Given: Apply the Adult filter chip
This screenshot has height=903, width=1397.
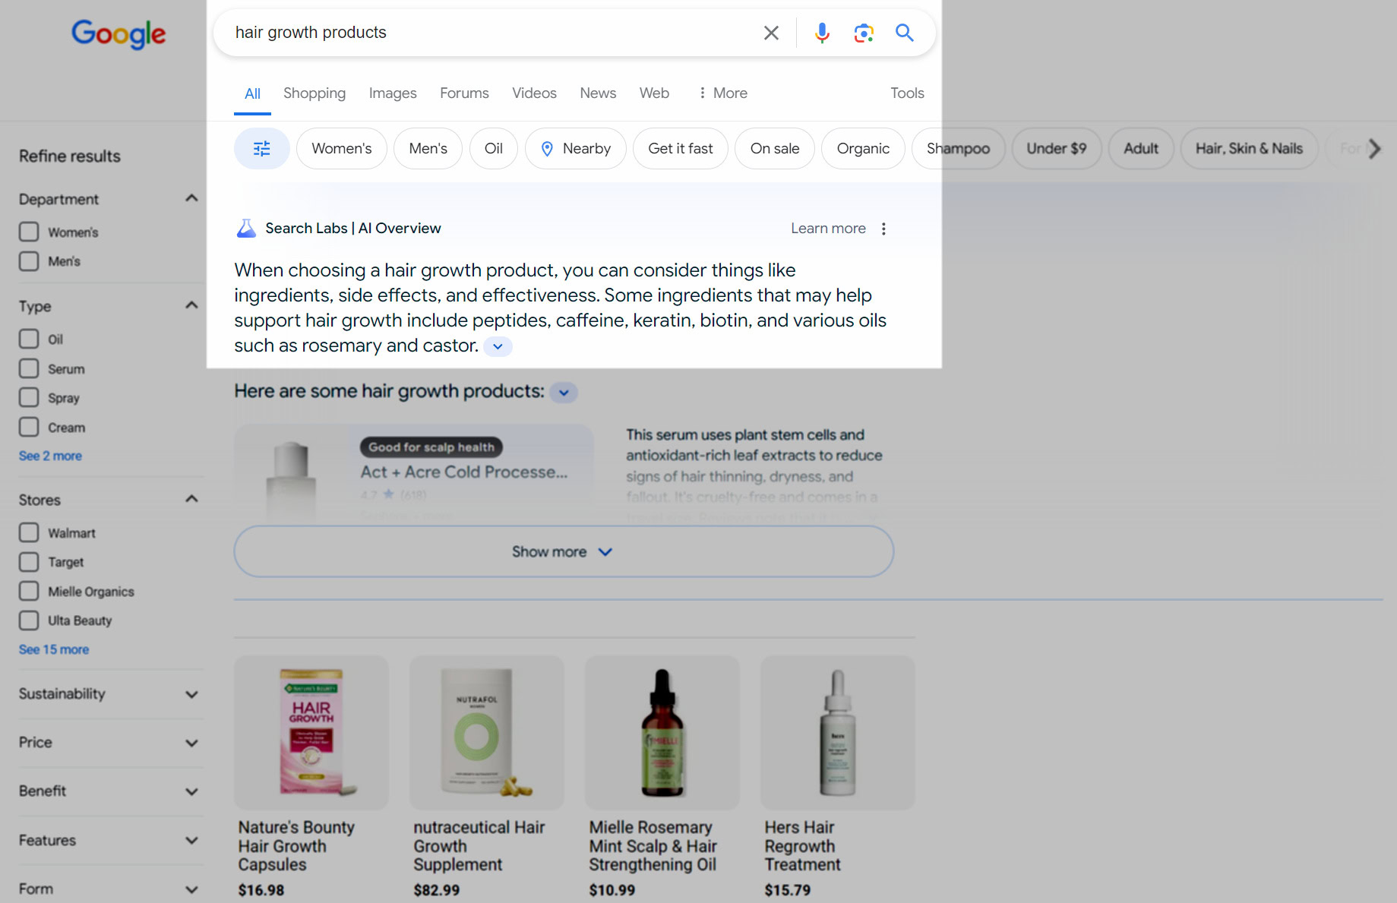Looking at the screenshot, I should pos(1141,149).
